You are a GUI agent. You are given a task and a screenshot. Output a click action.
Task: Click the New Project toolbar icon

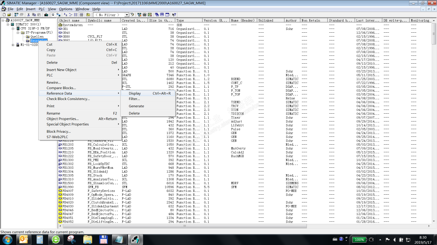[4, 15]
